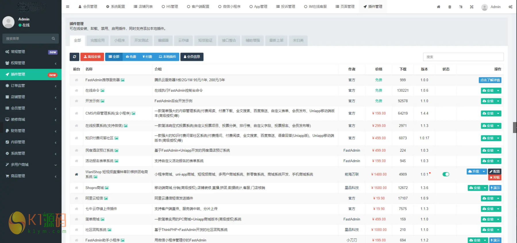Viewport: 517px width, 243px height.
Task: Select the 付费 filter option
Action: pyautogui.click(x=147, y=57)
